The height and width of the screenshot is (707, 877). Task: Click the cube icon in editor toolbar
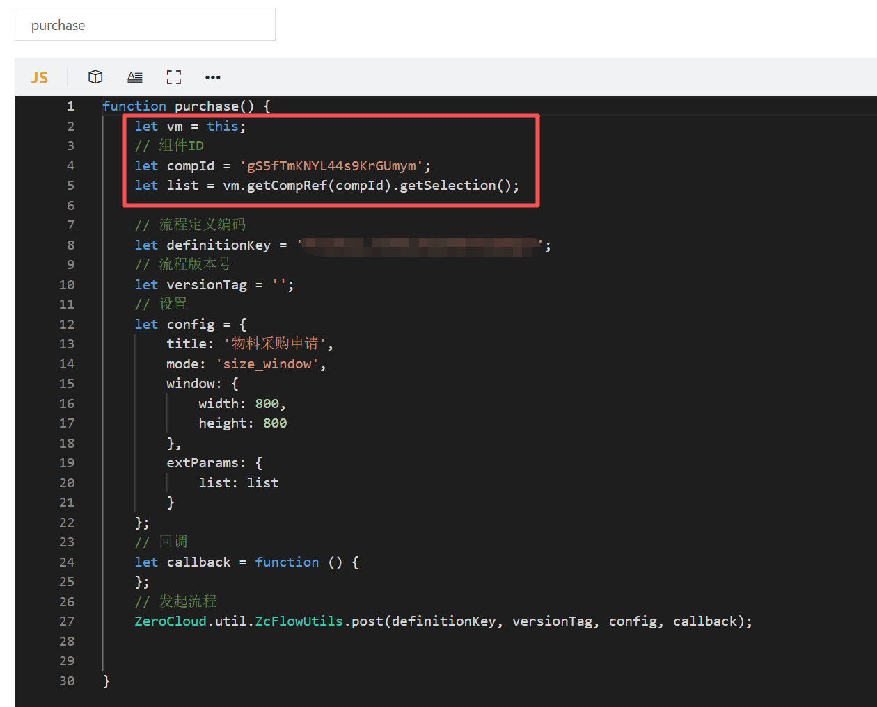click(x=95, y=77)
